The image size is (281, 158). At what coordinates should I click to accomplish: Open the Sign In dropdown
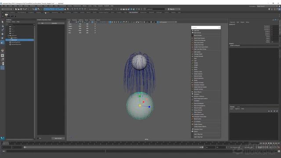click(x=174, y=9)
